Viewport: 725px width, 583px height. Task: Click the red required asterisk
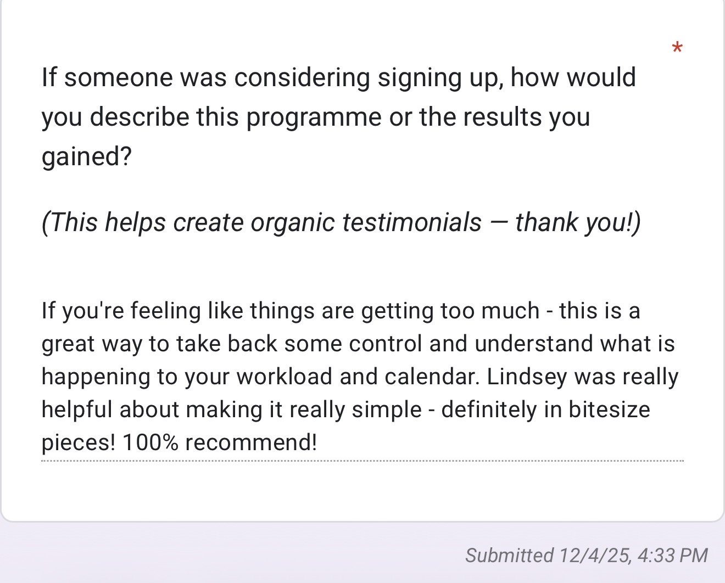click(677, 48)
